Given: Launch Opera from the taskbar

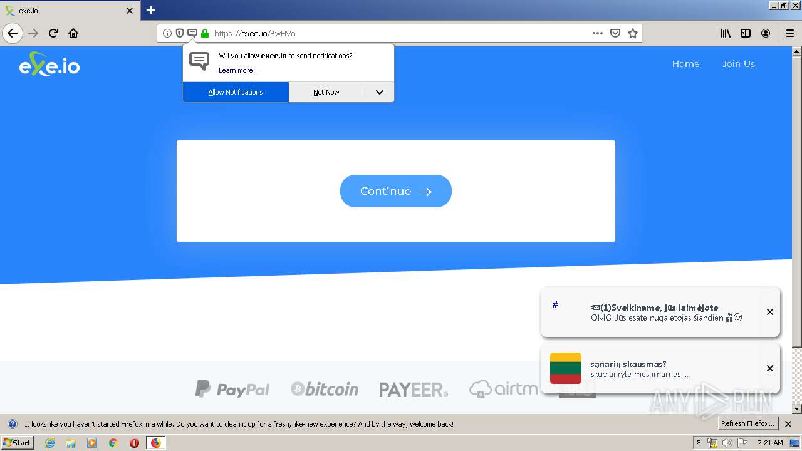Looking at the screenshot, I should pyautogui.click(x=134, y=443).
